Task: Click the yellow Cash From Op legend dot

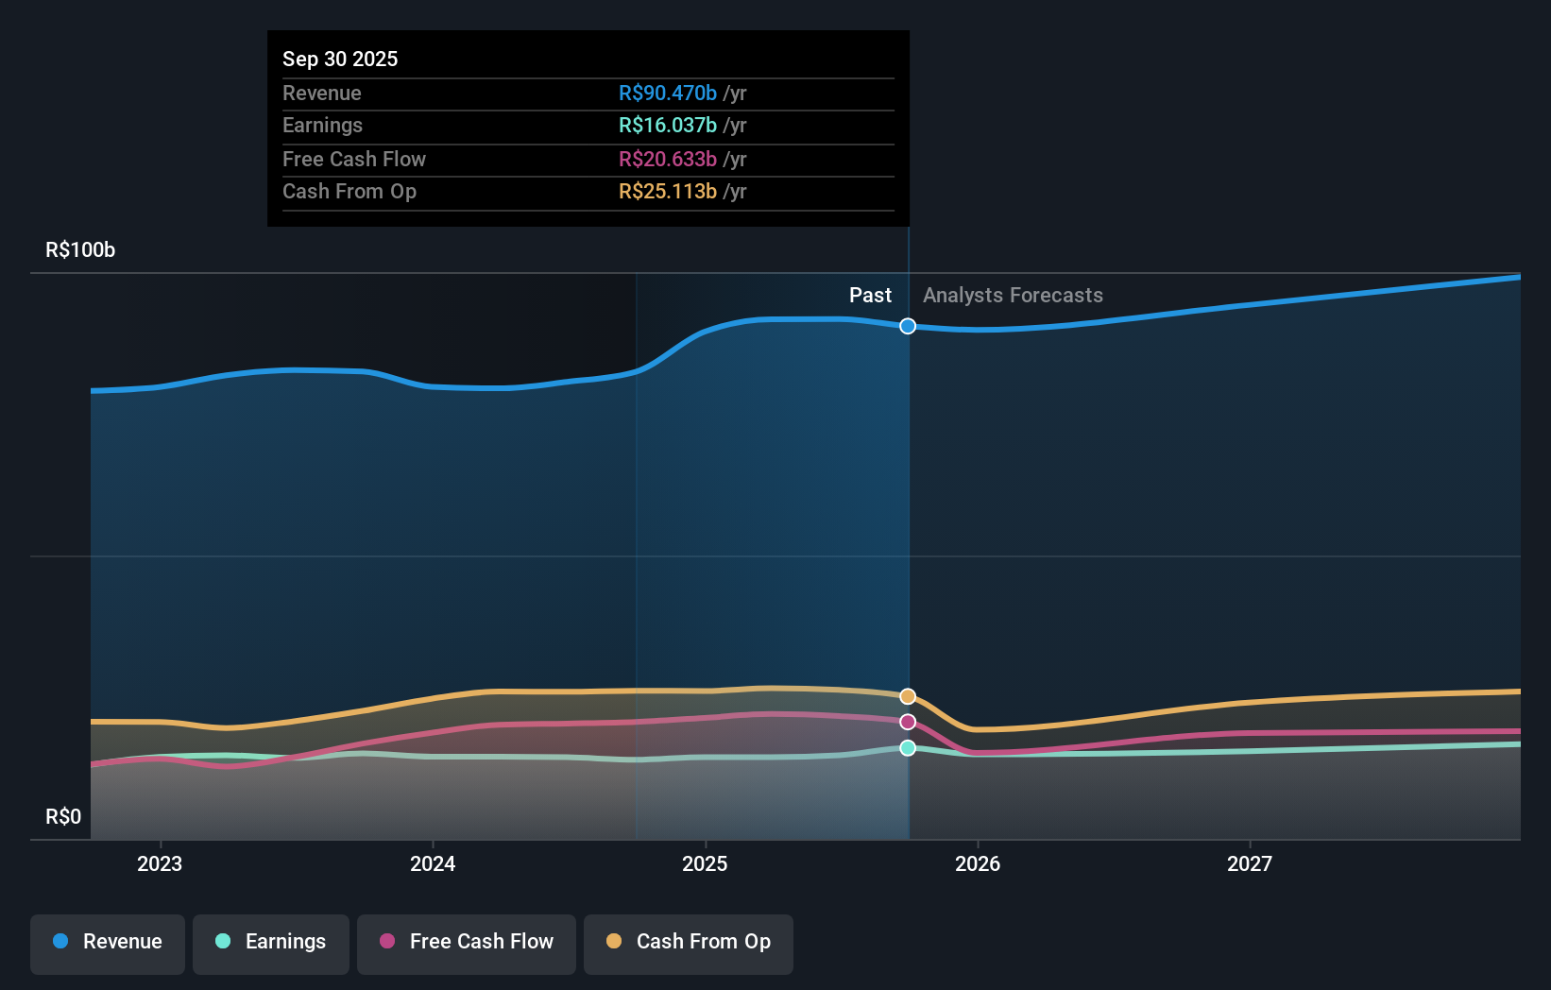Action: tap(614, 942)
